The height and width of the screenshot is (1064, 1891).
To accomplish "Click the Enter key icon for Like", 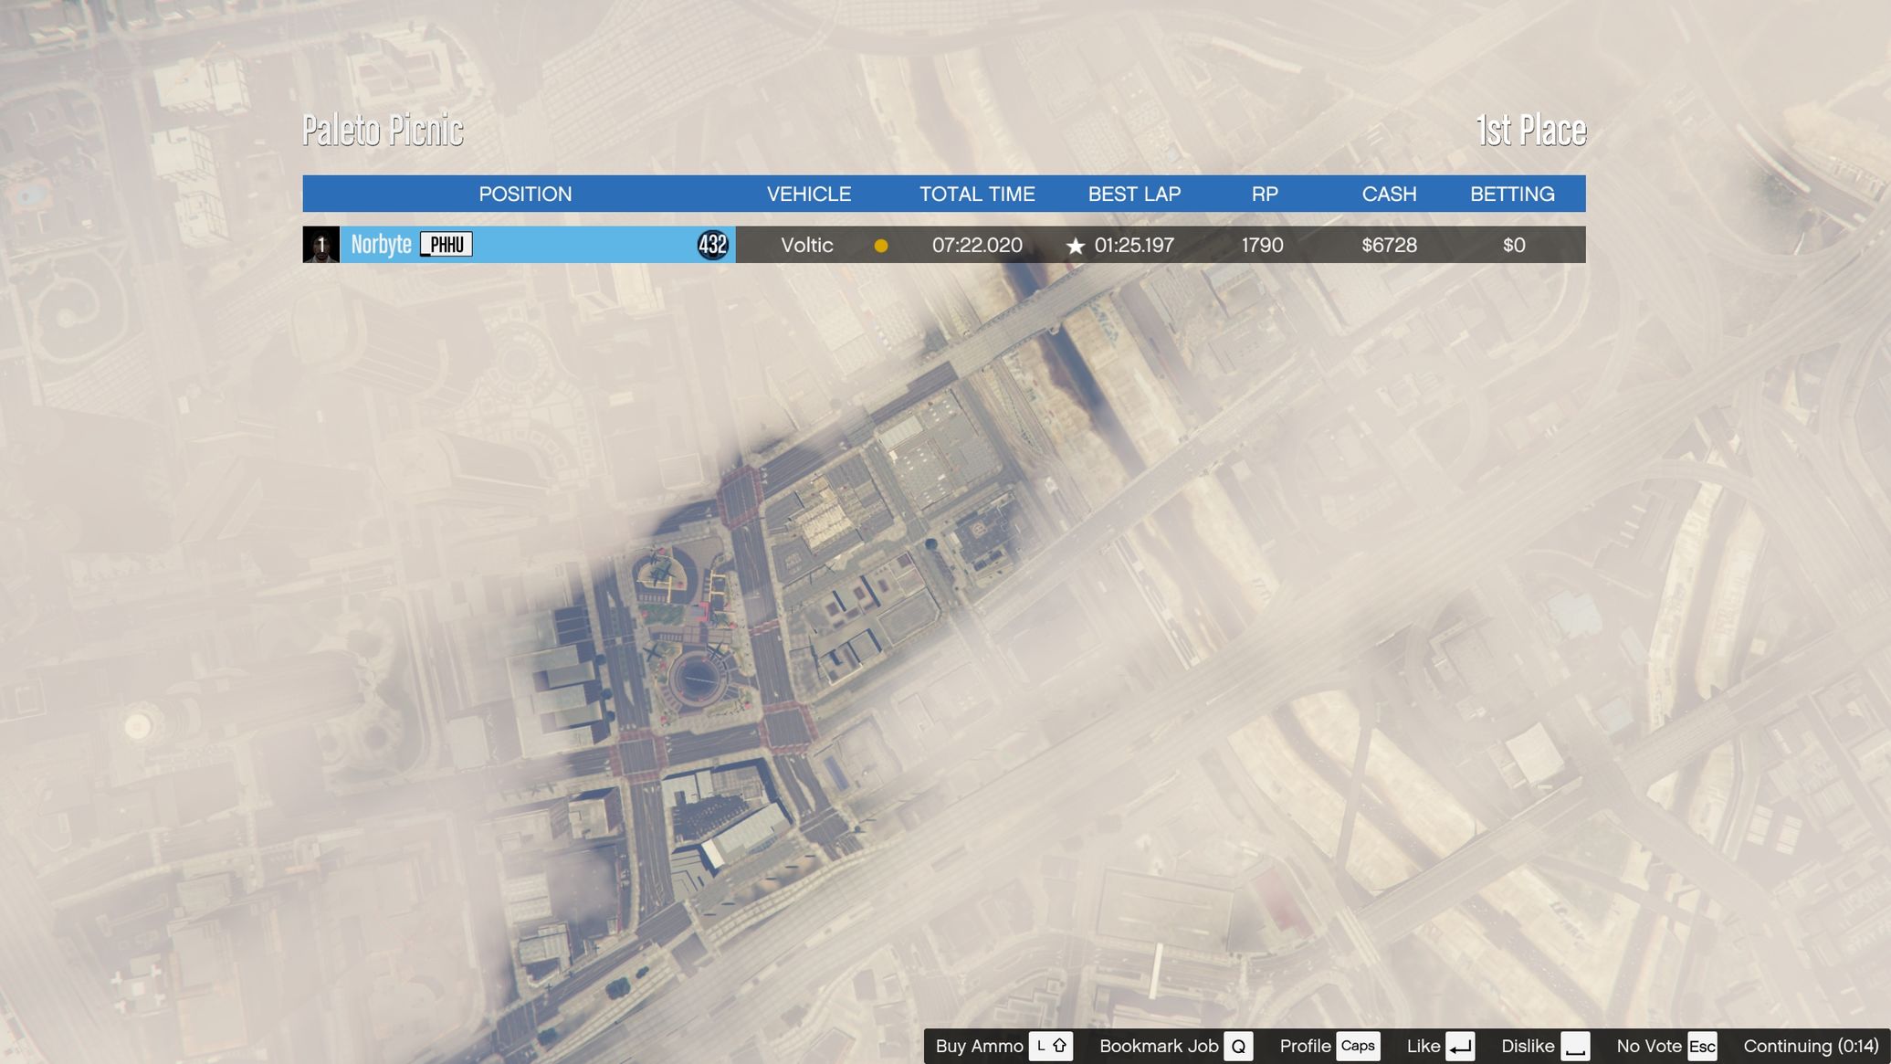I will [1460, 1046].
